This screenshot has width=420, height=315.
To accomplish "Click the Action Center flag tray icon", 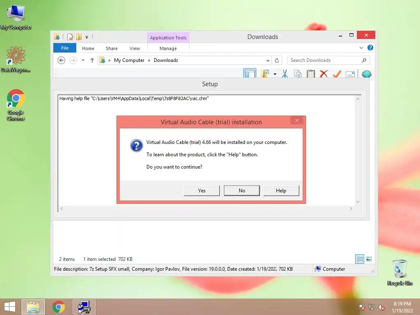I will [x=361, y=307].
